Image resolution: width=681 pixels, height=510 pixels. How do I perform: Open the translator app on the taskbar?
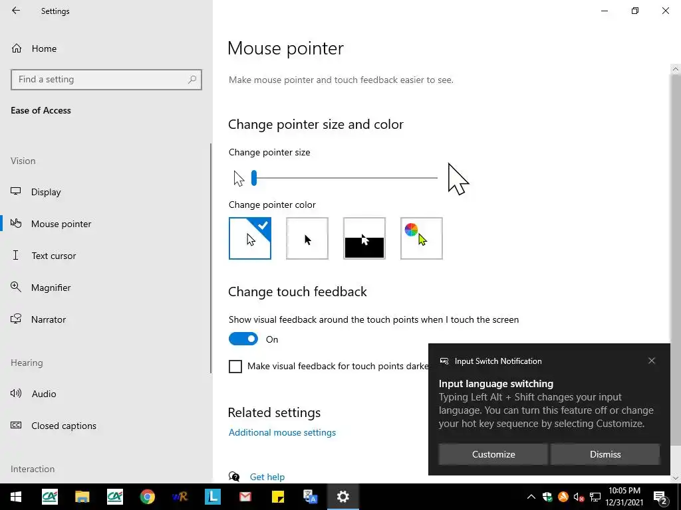point(310,497)
